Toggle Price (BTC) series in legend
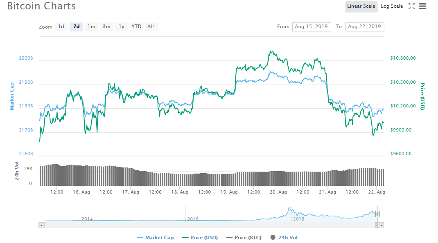 [244, 238]
